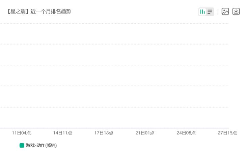Click the divider left of the image icon

pyautogui.click(x=218, y=12)
